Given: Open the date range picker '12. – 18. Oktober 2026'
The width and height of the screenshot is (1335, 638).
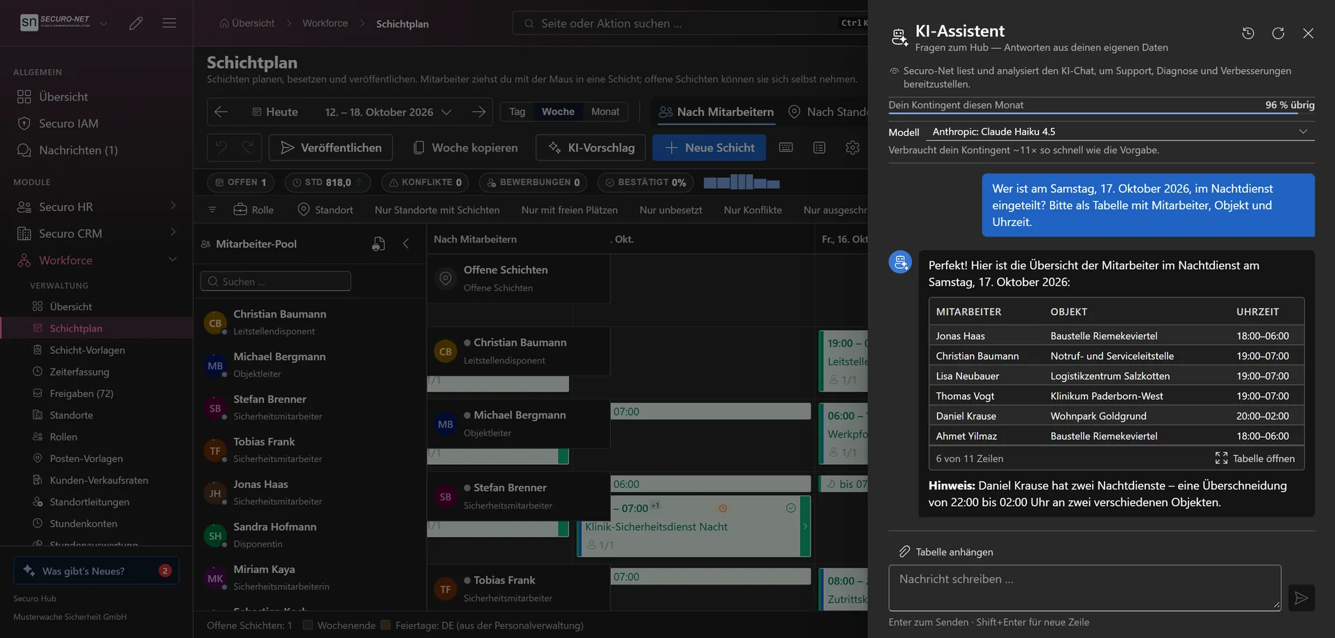Looking at the screenshot, I should point(388,112).
